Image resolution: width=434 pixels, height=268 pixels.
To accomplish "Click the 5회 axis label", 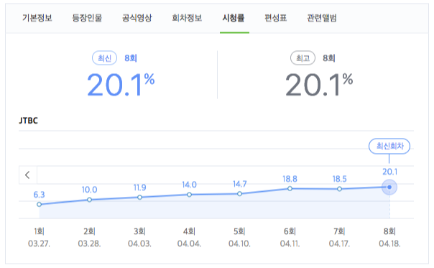I will (x=240, y=231).
